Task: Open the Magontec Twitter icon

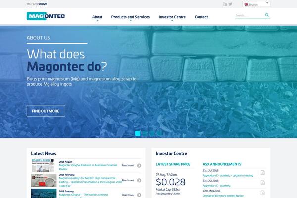Action: pyautogui.click(x=230, y=4)
